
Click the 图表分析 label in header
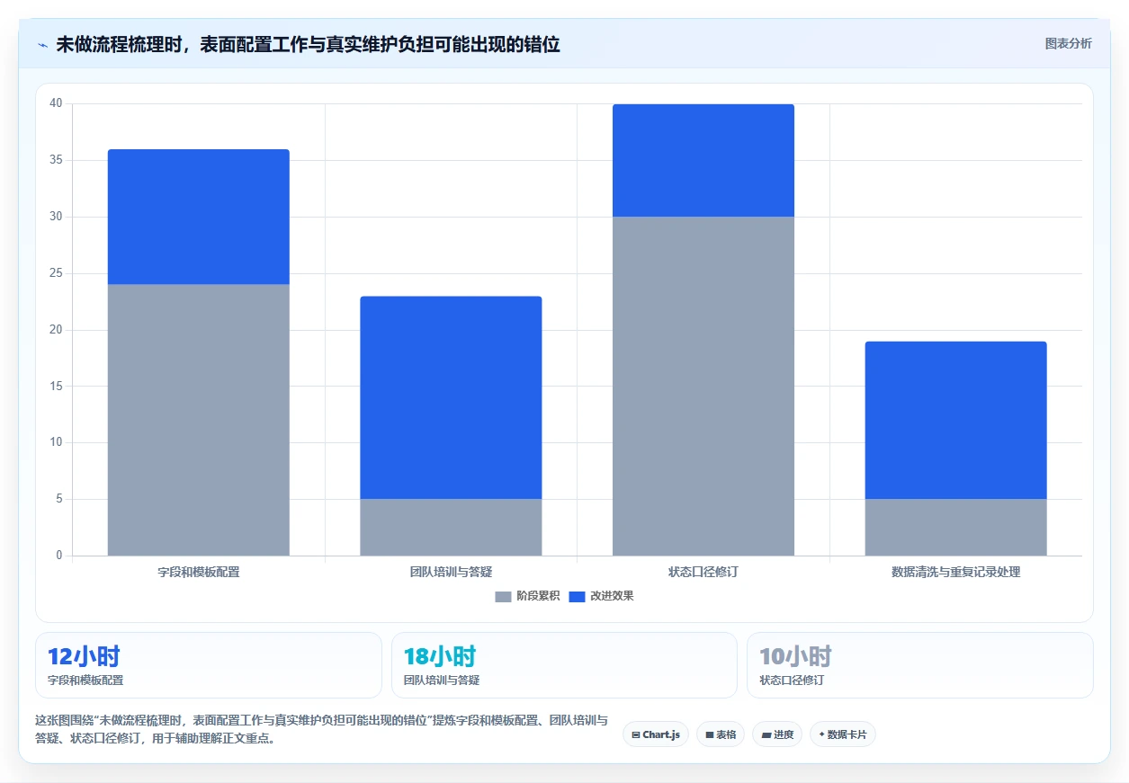click(x=1068, y=43)
